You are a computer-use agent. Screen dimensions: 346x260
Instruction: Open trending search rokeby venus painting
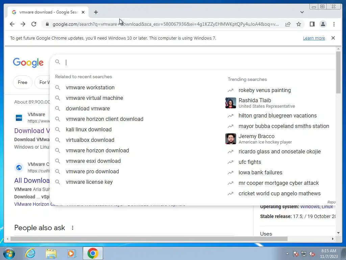(x=265, y=90)
